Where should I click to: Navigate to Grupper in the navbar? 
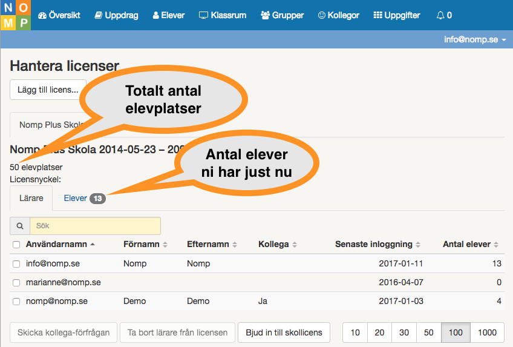tap(282, 15)
